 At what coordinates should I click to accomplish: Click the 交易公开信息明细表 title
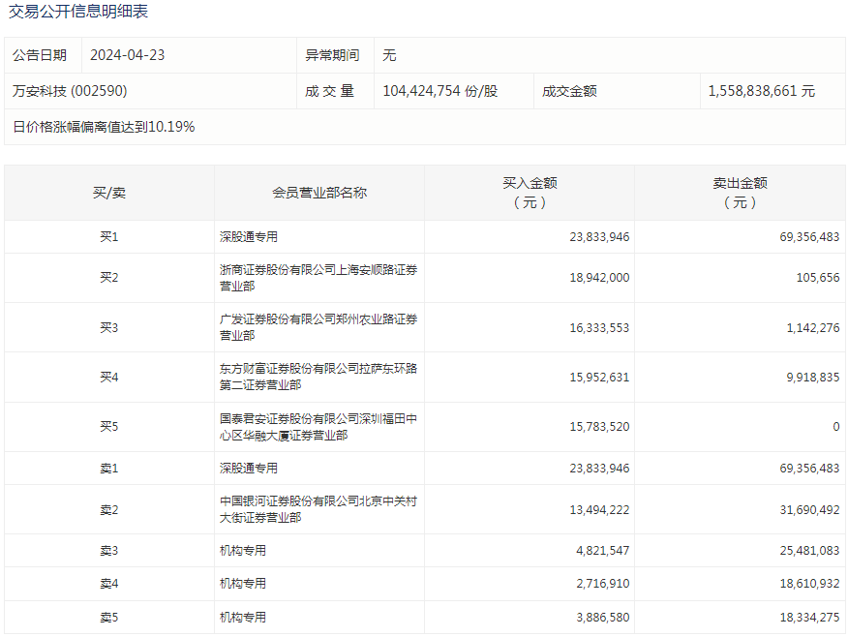click(78, 13)
